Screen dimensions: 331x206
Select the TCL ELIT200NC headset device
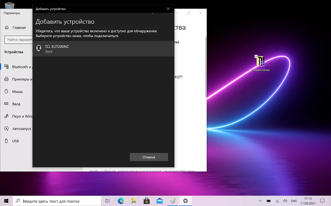point(103,49)
